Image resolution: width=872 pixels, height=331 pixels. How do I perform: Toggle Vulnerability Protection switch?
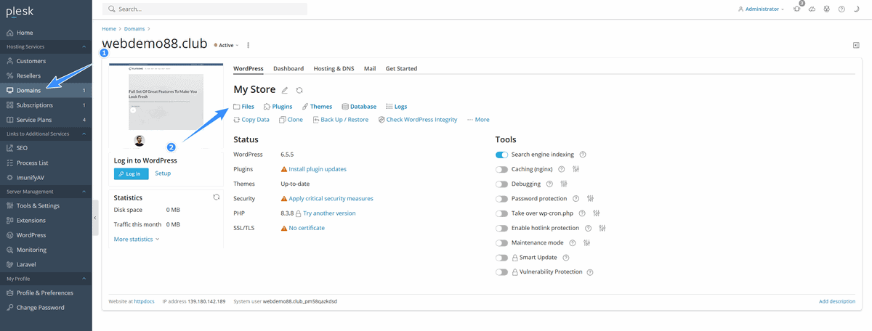click(501, 272)
